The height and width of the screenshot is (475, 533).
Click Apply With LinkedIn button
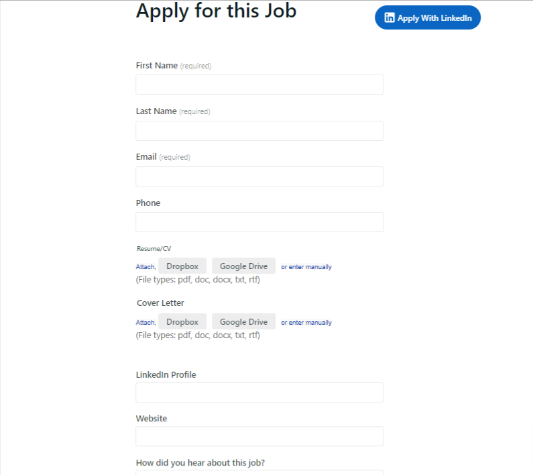point(428,17)
